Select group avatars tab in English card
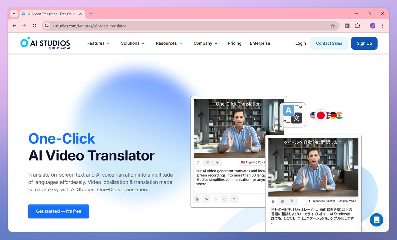This screenshot has width=397, height=240. (x=208, y=162)
